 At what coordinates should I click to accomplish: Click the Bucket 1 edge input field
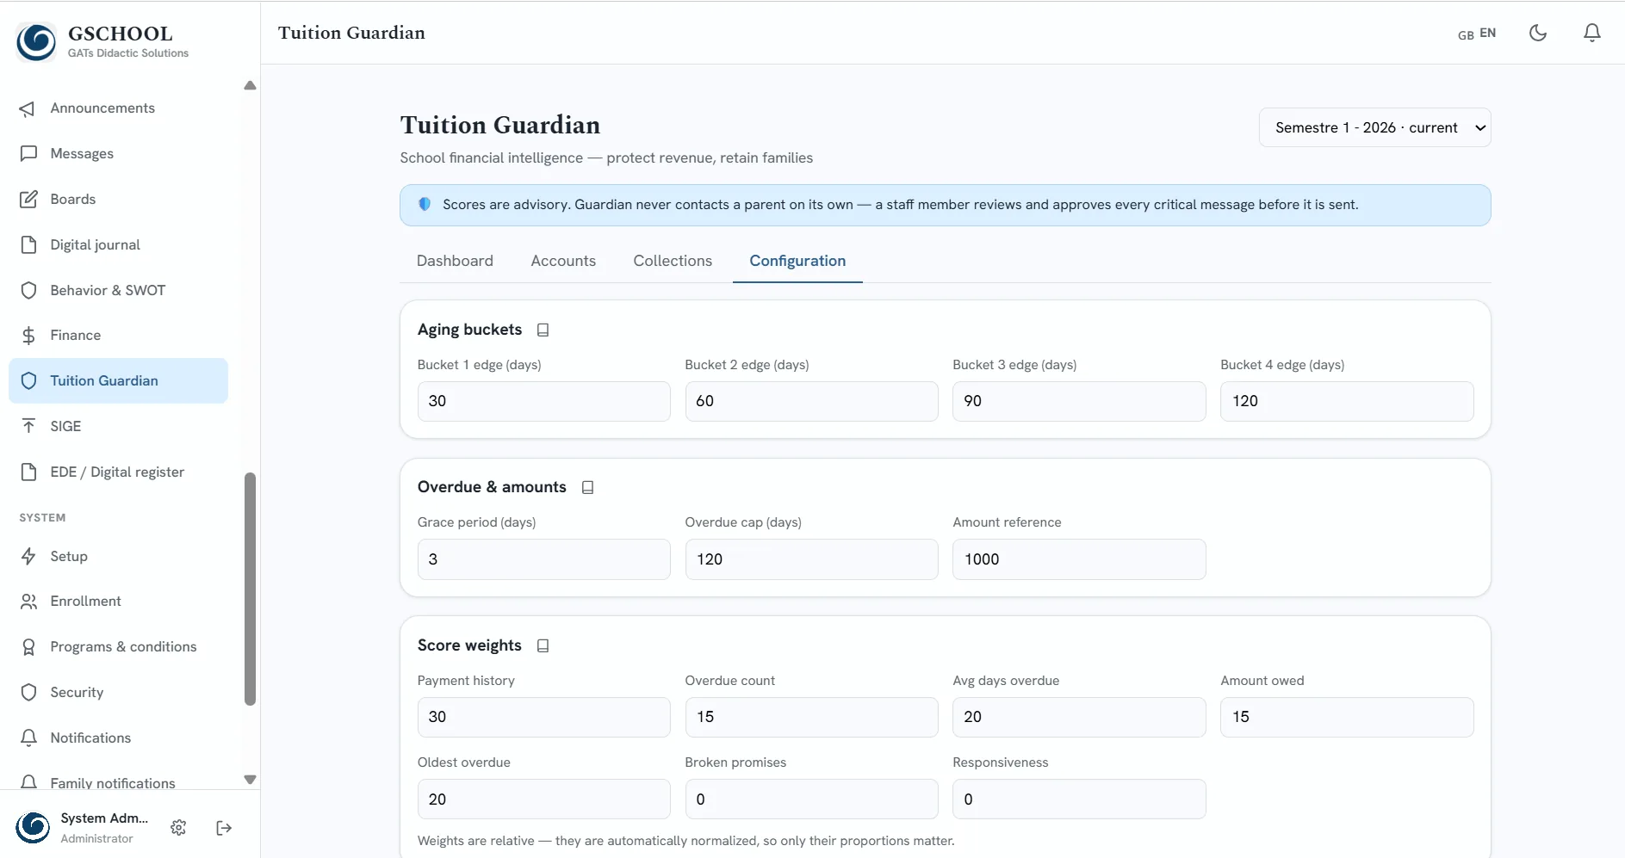tap(543, 401)
